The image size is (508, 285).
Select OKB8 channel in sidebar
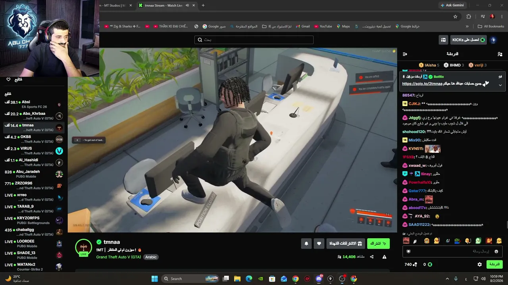[34, 139]
